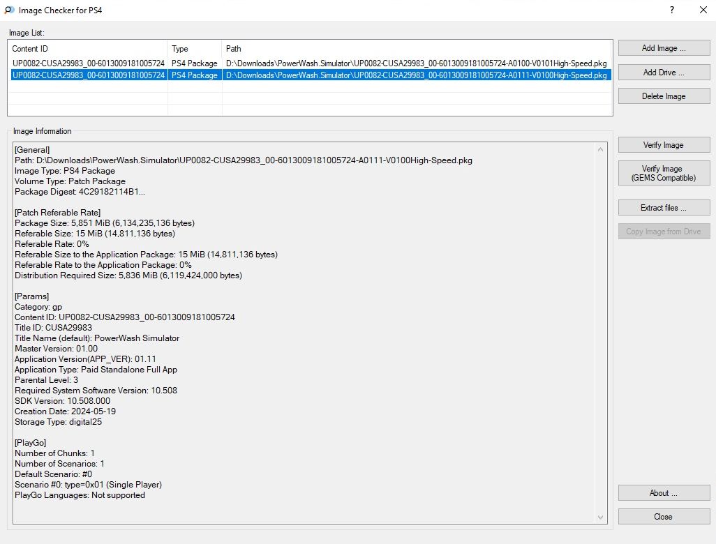The image size is (716, 544).
Task: Click the PlayGo Languages: Not supported line
Action: (x=80, y=495)
